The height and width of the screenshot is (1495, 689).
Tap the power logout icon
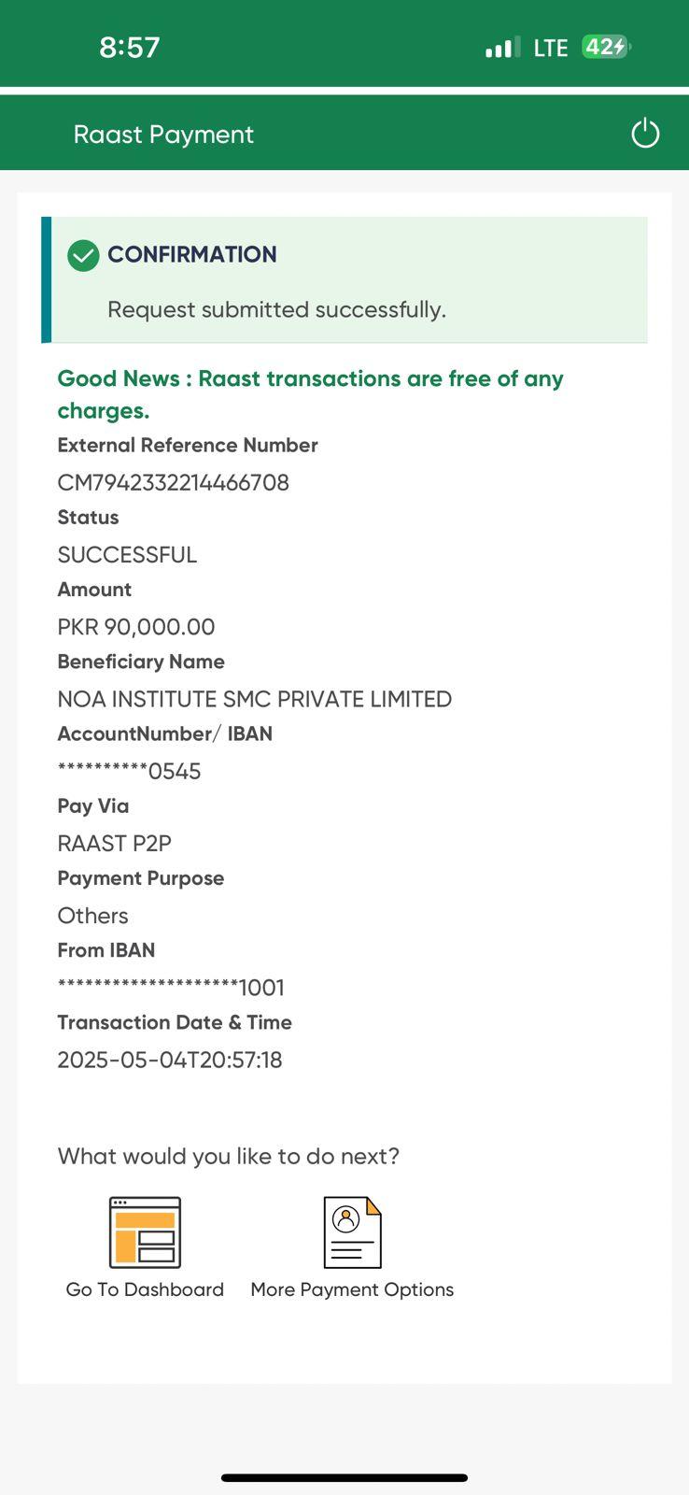coord(645,134)
